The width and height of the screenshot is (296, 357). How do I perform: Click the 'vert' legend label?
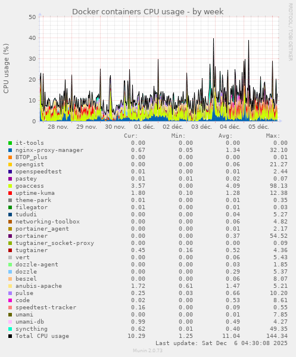(x=23, y=257)
